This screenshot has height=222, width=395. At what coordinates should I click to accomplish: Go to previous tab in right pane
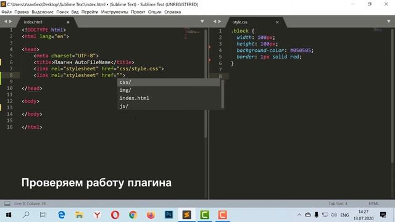tap(215, 22)
